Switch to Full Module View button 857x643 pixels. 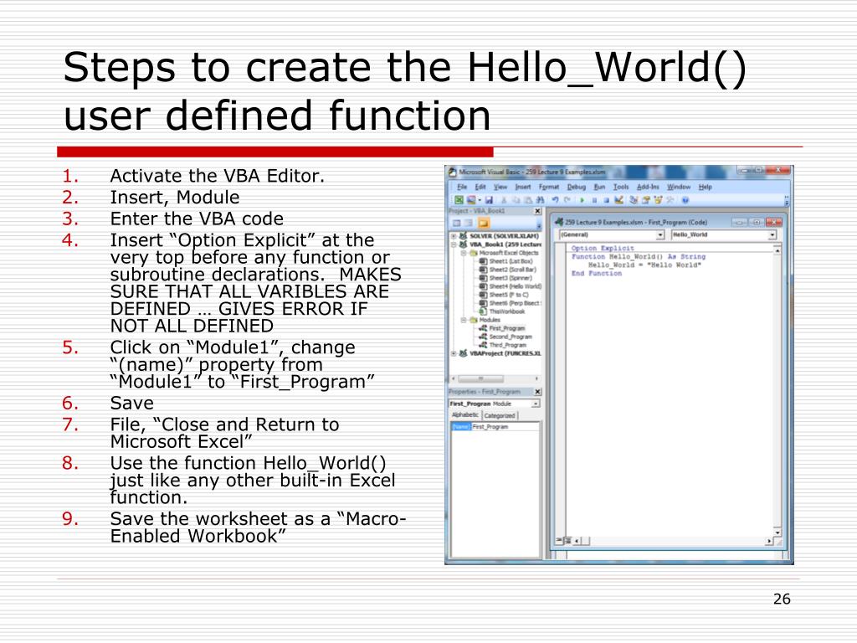[x=567, y=541]
